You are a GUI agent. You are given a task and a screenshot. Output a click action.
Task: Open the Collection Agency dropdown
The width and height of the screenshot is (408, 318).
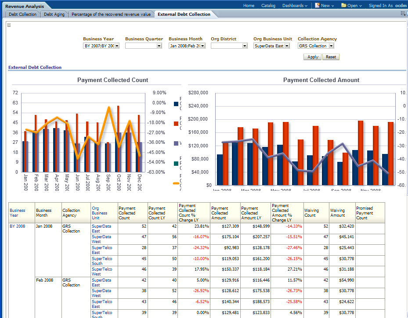(x=331, y=46)
